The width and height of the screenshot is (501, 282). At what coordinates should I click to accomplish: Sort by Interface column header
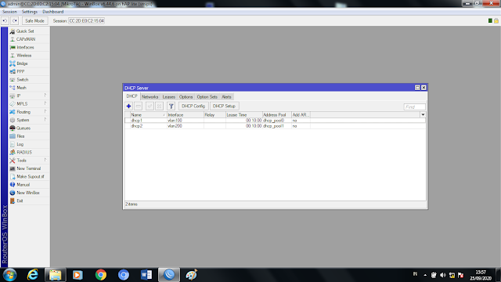click(186, 115)
